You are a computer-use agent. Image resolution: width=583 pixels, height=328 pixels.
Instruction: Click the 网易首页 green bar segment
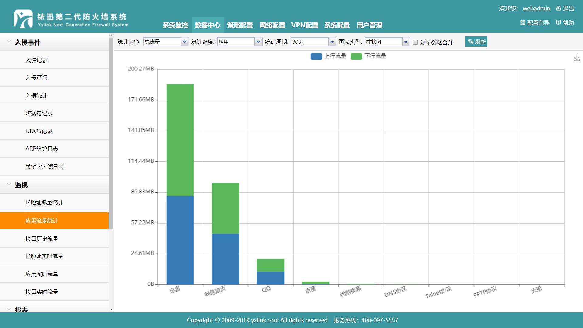[x=225, y=208]
